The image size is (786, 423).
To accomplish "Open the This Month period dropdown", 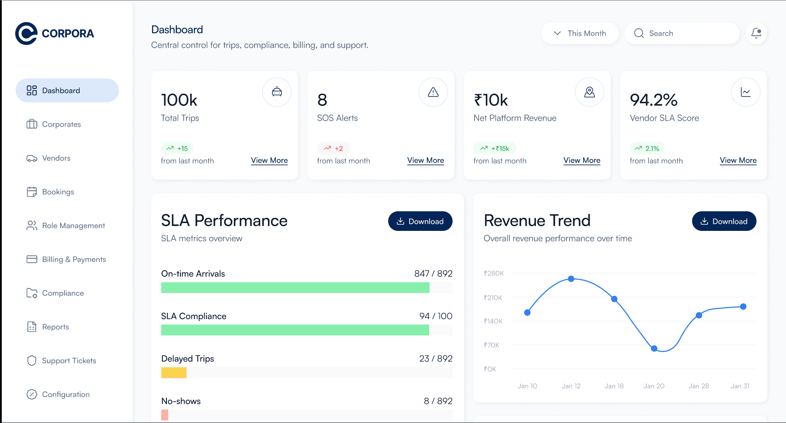I will point(579,33).
